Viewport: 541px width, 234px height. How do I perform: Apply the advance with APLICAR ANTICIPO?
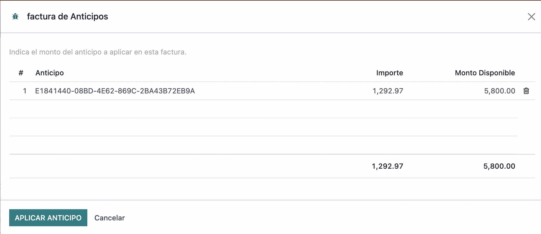(48, 218)
